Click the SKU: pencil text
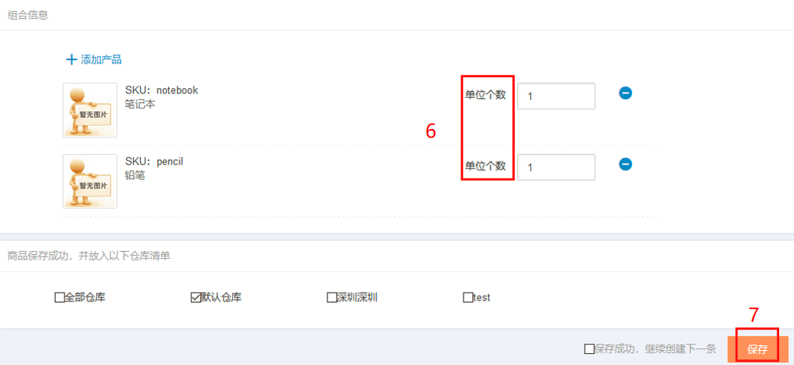The width and height of the screenshot is (794, 365). 154,161
